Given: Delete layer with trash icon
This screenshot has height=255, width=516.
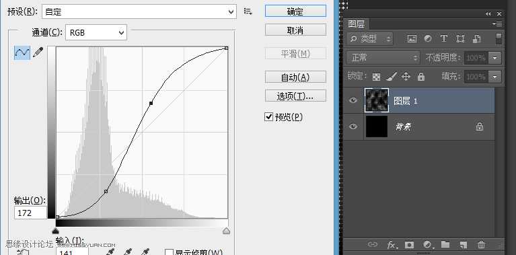Looking at the screenshot, I should pos(482,244).
